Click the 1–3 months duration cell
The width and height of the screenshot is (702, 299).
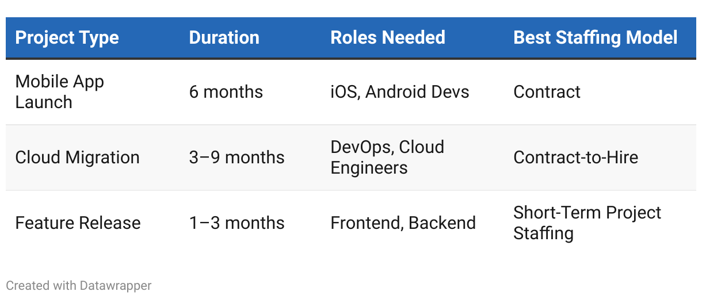[236, 223]
